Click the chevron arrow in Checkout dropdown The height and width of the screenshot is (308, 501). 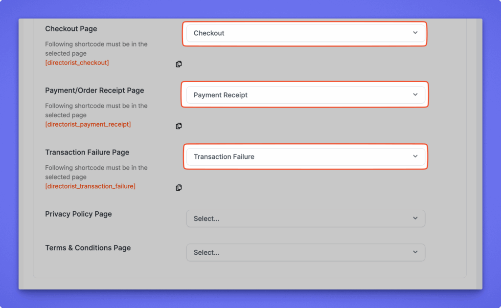pyautogui.click(x=415, y=33)
